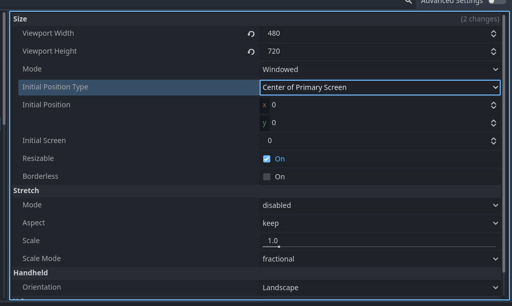The width and height of the screenshot is (512, 306).
Task: Click the Initial Position y stepper arrows
Action: coord(494,123)
